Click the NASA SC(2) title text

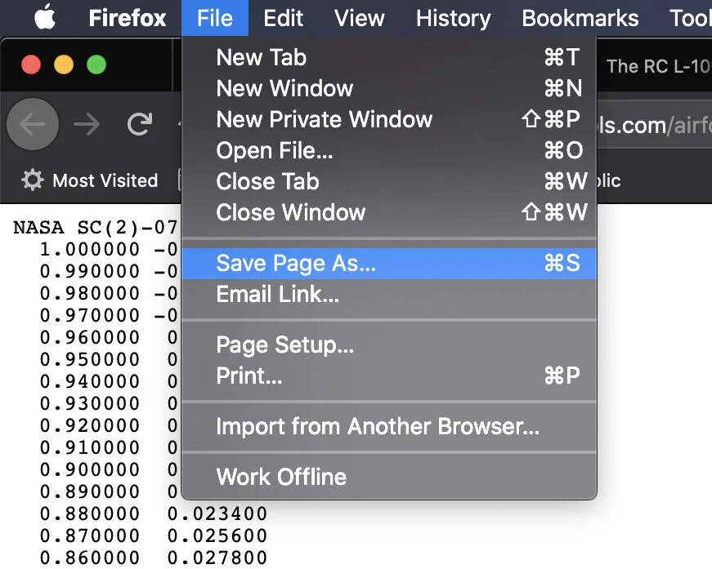[x=96, y=228]
